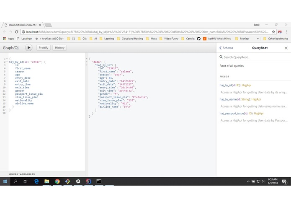The height and width of the screenshot is (207, 291).
Task: Open the Chrome three-dot menu
Action: coord(286,32)
